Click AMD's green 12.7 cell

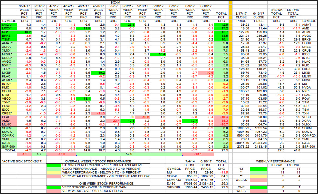tap(190, 121)
